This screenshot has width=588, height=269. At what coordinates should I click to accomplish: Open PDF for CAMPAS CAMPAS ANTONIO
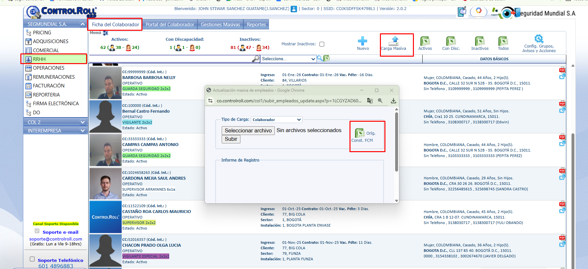coord(562,137)
